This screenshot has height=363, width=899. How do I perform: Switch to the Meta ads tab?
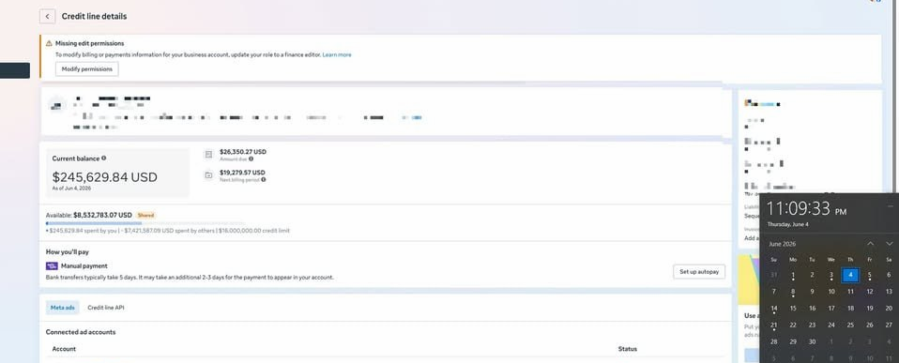[x=63, y=308]
